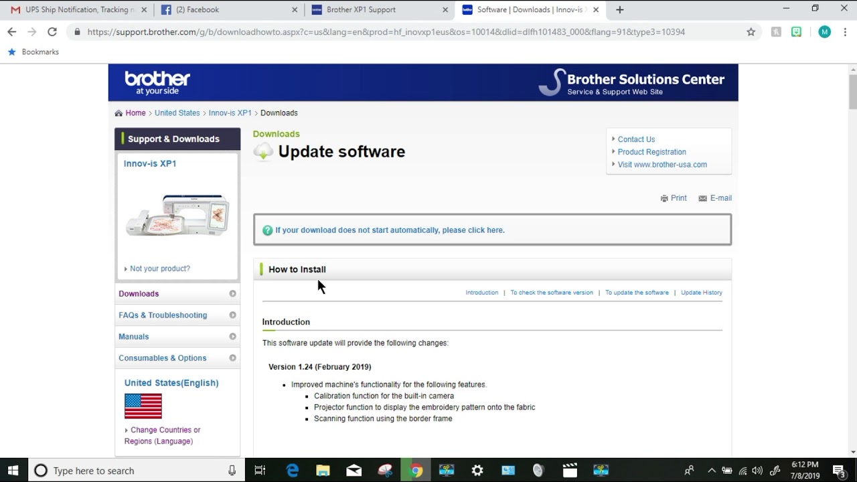Image resolution: width=857 pixels, height=482 pixels.
Task: Click the microphone icon in the search box
Action: coord(232,471)
